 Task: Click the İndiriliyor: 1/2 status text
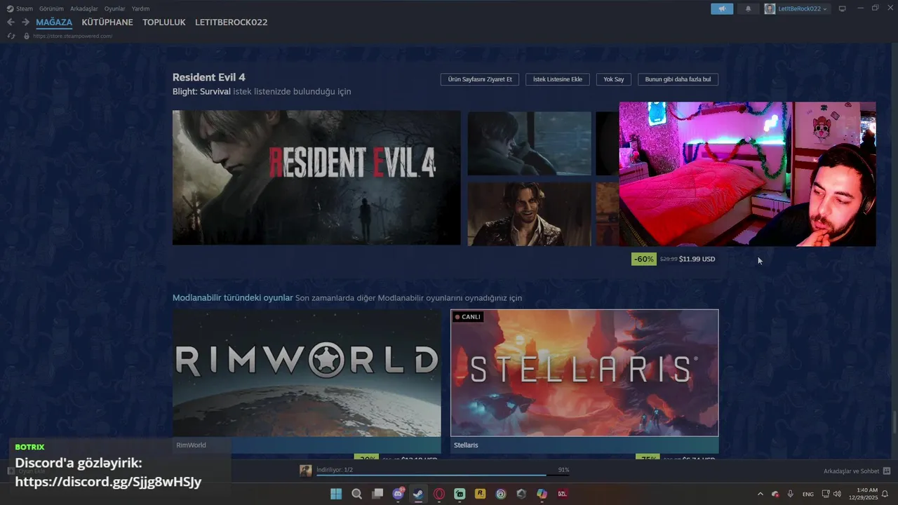point(335,469)
